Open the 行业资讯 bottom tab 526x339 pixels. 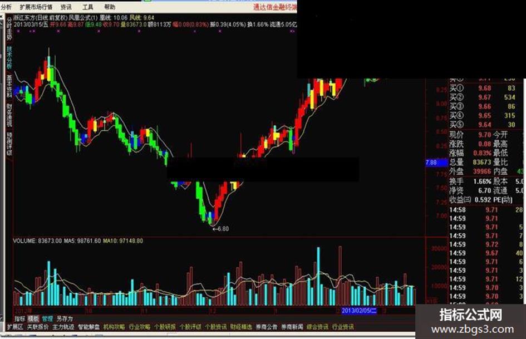[x=342, y=327]
